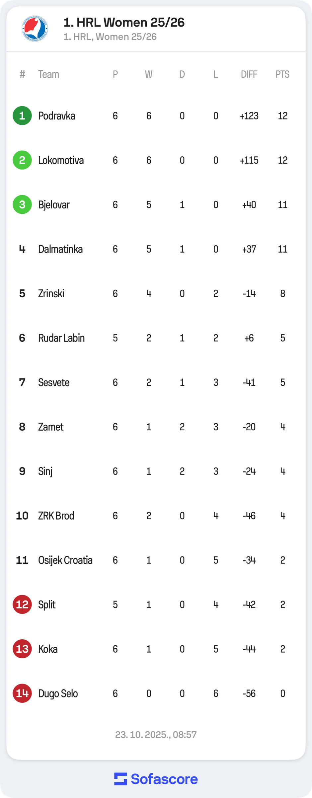The height and width of the screenshot is (798, 312).
Task: Select the Rudar Labin team name
Action: 61,338
